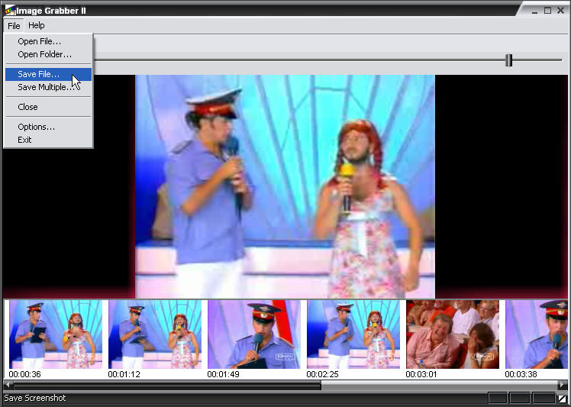Click the Save Screenshot status bar text

point(35,398)
